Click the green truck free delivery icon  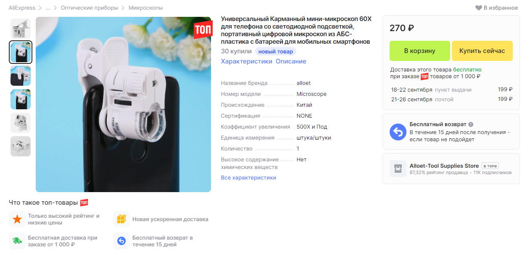point(17,241)
